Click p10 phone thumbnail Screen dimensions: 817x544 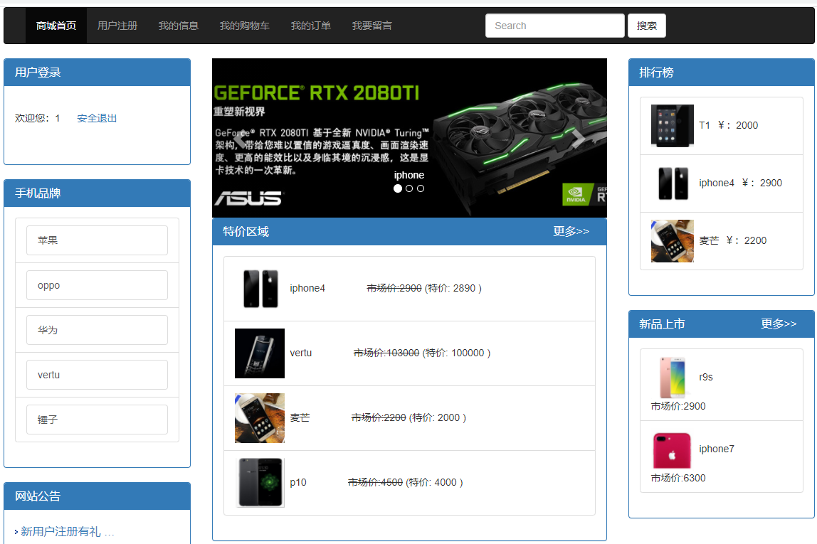coord(260,483)
